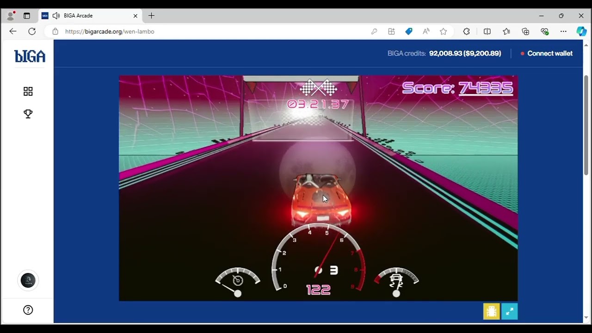The image size is (592, 333).
Task: Activate the read aloud icon
Action: click(x=426, y=31)
